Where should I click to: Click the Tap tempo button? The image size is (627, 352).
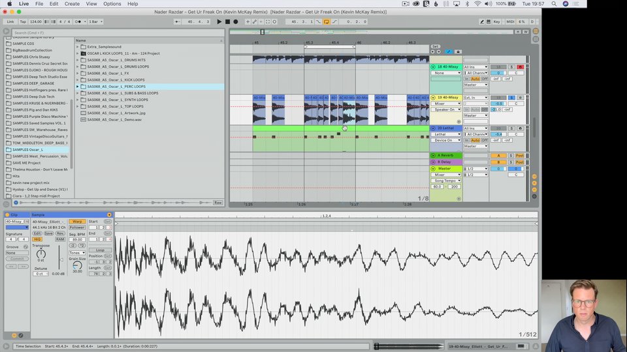coord(23,22)
